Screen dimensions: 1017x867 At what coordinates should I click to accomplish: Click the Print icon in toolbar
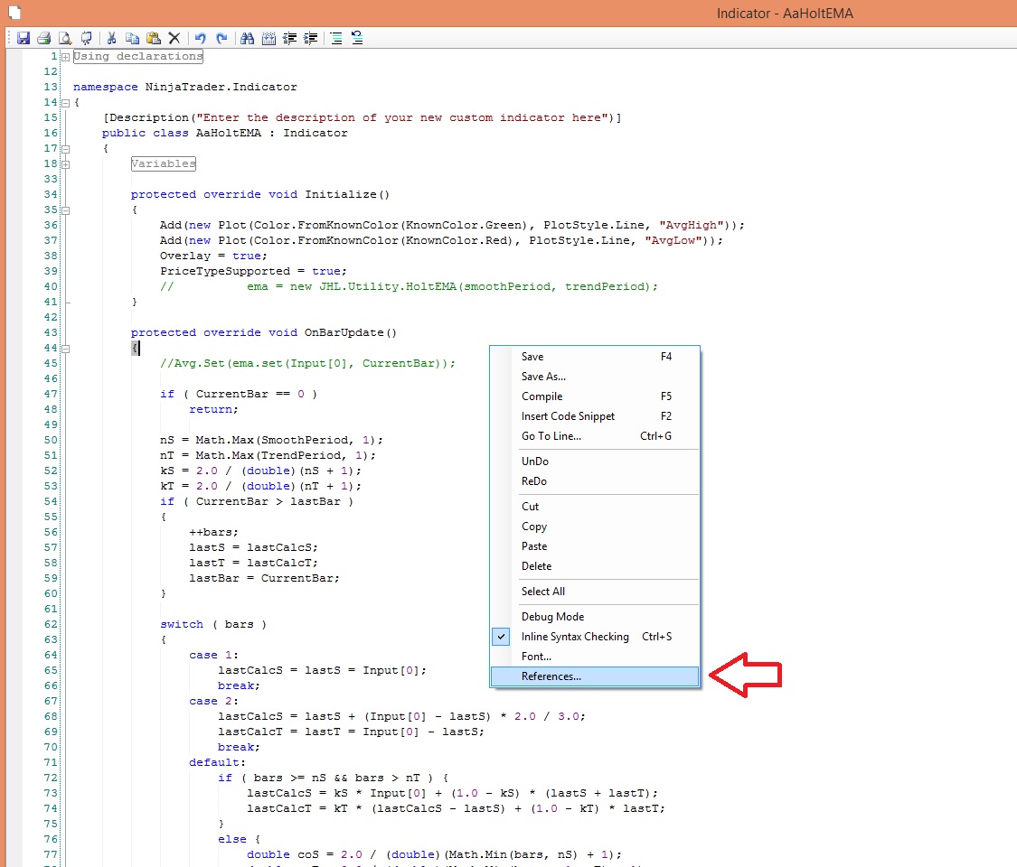pos(44,38)
